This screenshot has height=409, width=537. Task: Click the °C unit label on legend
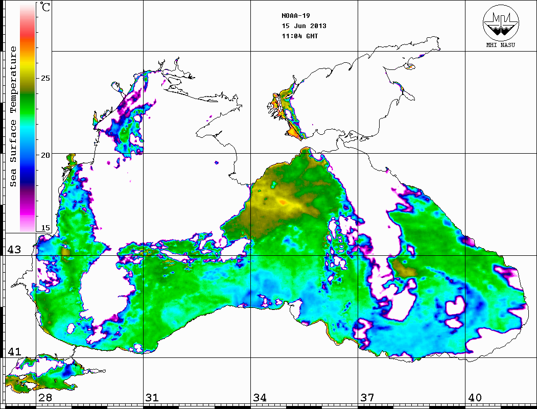click(45, 7)
